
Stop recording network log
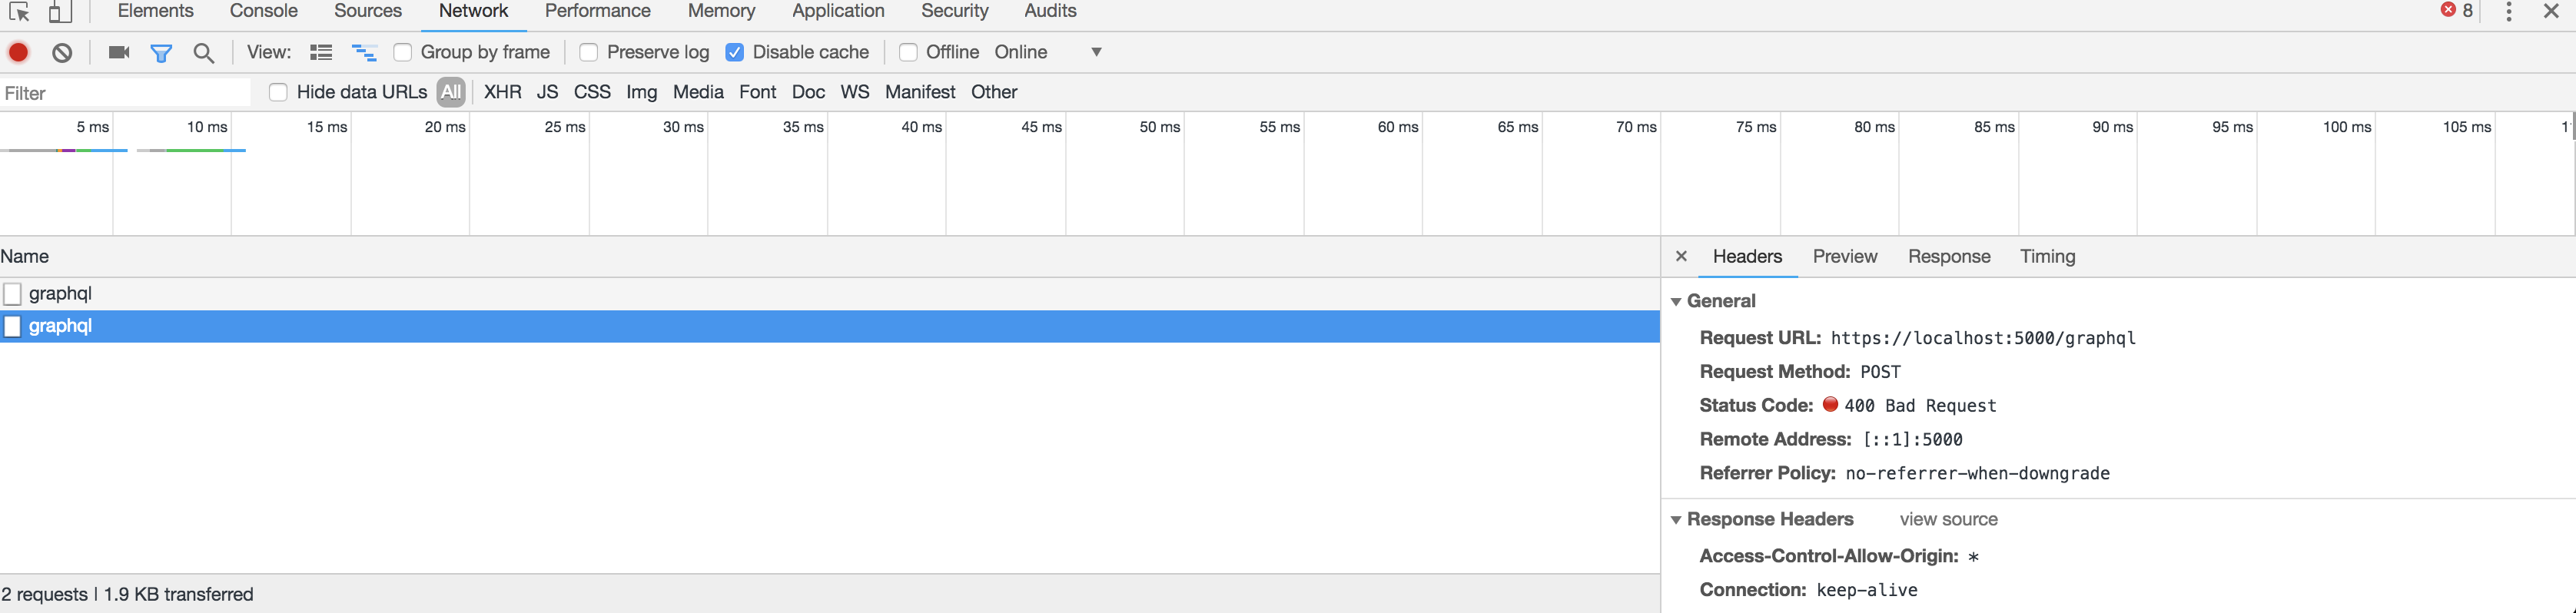(18, 53)
